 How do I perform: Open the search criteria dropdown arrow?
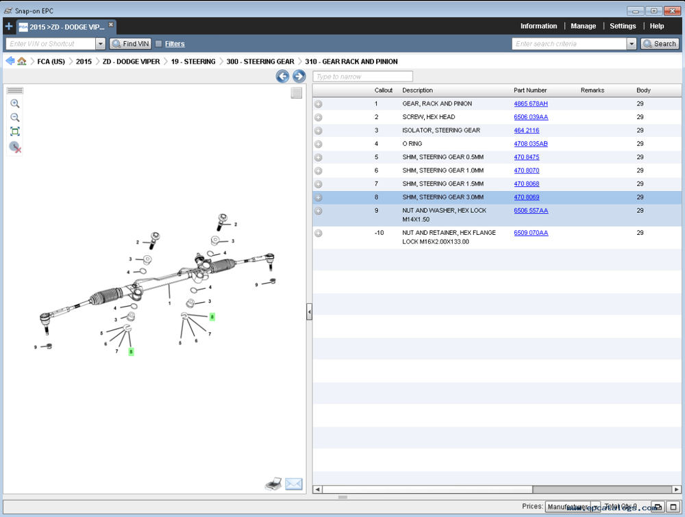[x=632, y=44]
